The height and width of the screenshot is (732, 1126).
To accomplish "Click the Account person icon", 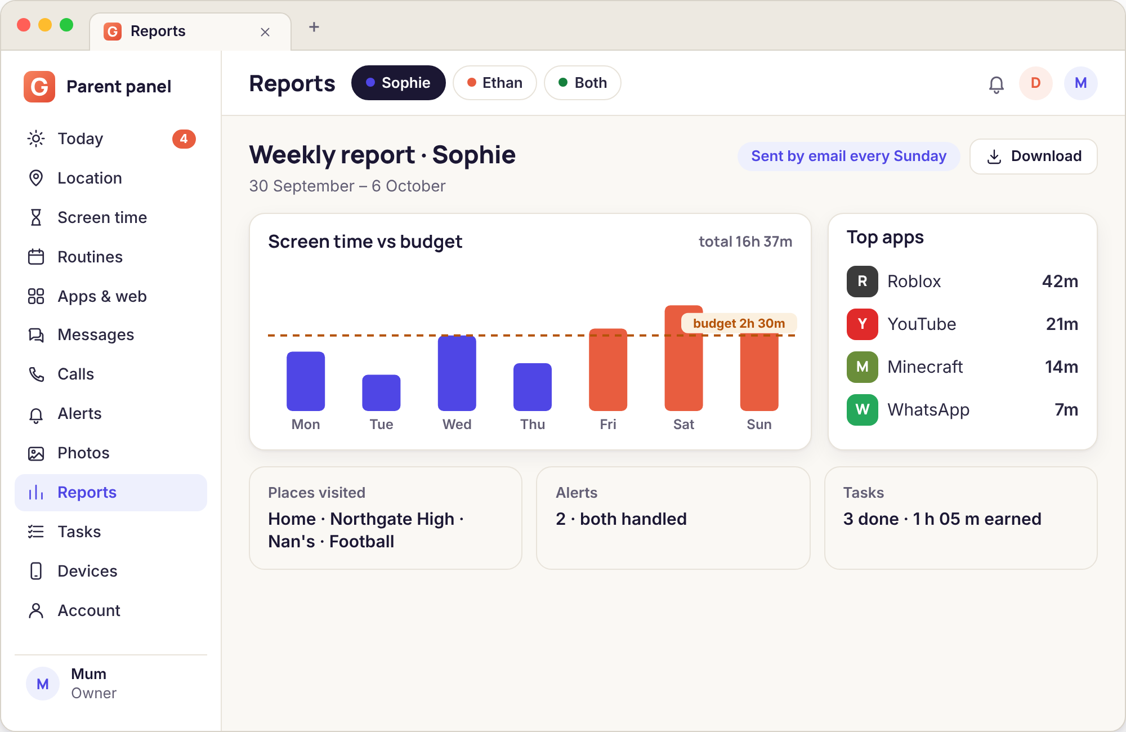I will point(36,610).
